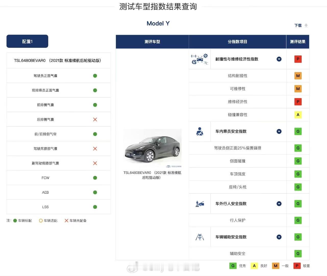The height and width of the screenshot is (276, 327).
Task: Click the 结构耐撞性 row label
Action: pos(238,76)
